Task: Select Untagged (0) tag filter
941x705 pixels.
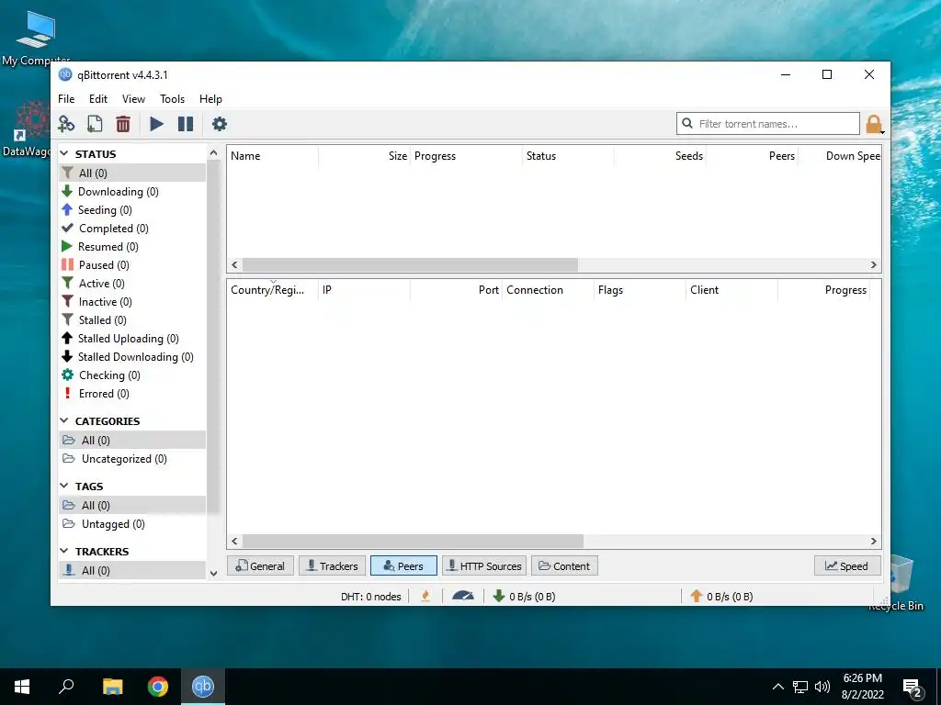Action: pyautogui.click(x=132, y=524)
